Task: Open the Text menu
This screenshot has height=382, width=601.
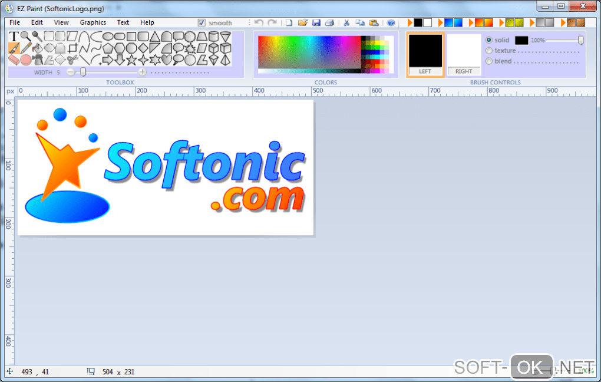Action: coord(123,22)
